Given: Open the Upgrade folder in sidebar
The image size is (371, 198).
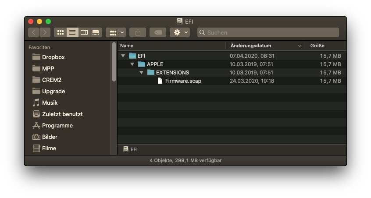Looking at the screenshot, I should click(49, 91).
